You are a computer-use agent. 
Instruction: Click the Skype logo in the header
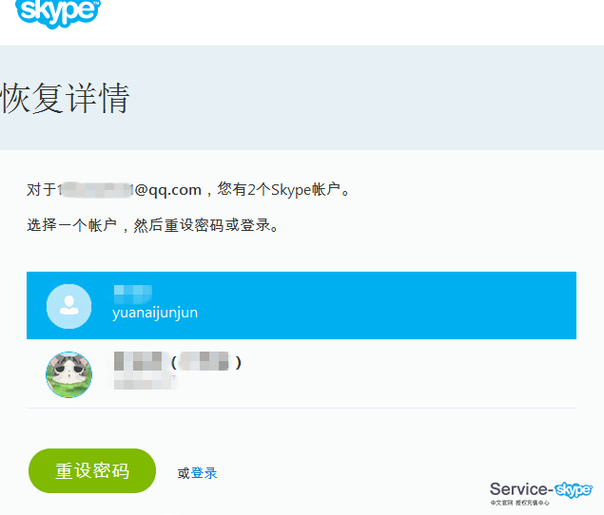[59, 11]
